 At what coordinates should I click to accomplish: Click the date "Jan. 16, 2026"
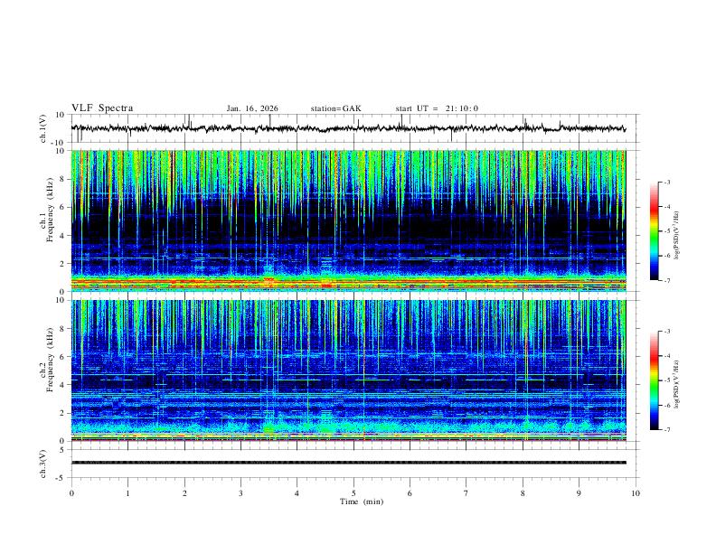252,108
